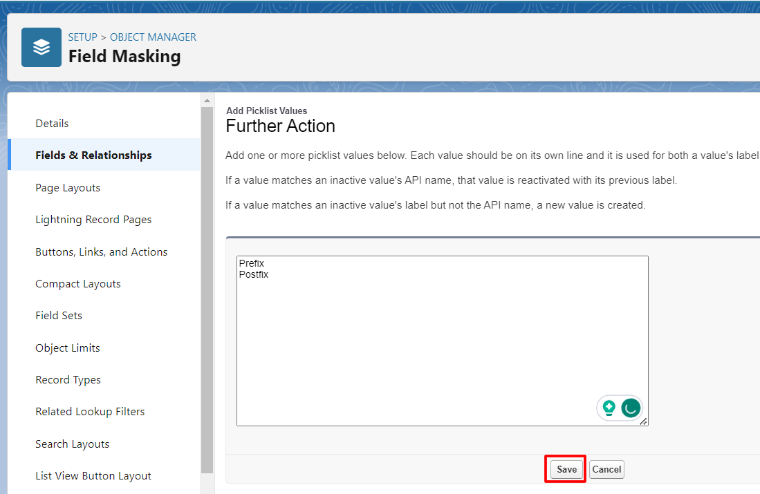Navigate to Buttons, Links, and Actions
Viewport: 760px width, 494px height.
[101, 252]
